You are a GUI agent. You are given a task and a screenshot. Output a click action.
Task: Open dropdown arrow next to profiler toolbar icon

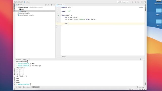click(x=140, y=2)
